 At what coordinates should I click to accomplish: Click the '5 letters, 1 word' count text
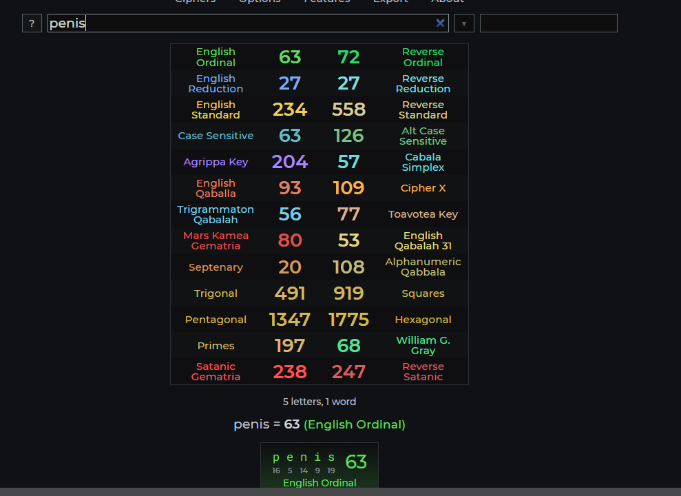click(x=319, y=402)
